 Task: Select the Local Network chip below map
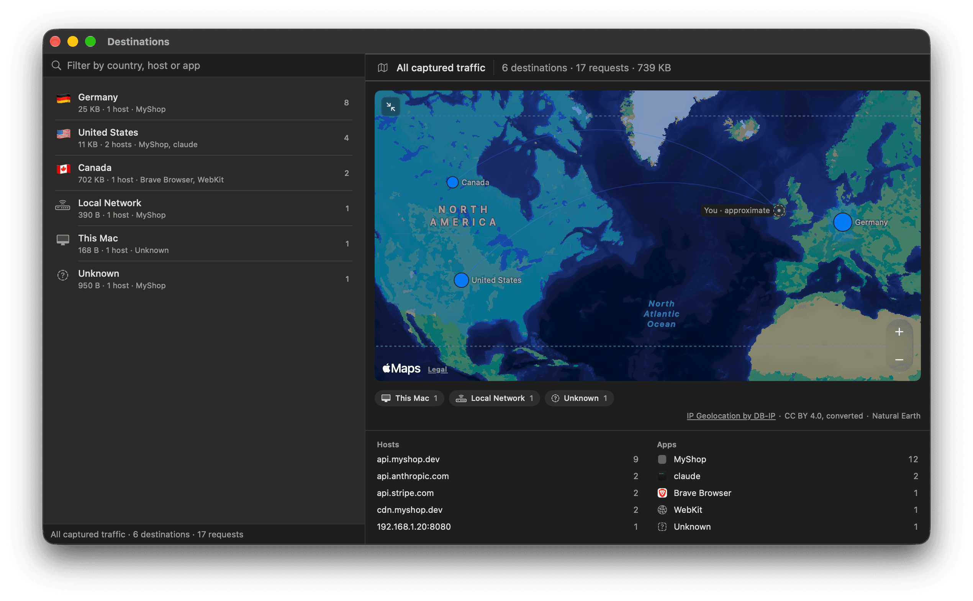tap(494, 398)
